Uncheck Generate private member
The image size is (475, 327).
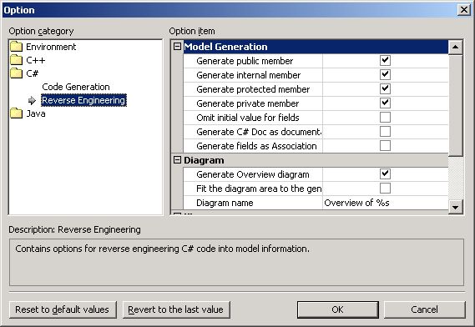point(385,103)
